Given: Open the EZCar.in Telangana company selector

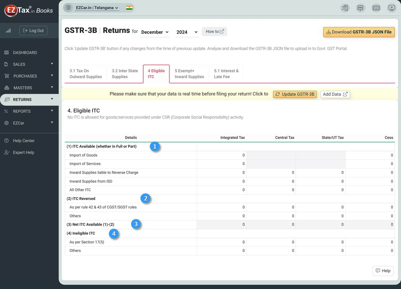Looking at the screenshot, I should (97, 7).
